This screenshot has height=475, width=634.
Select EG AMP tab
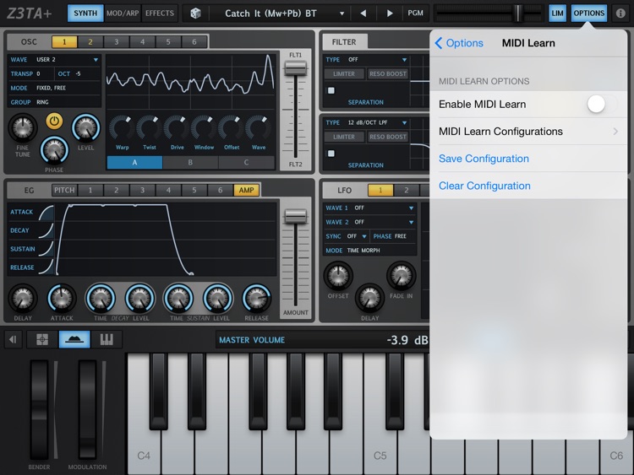tap(246, 190)
